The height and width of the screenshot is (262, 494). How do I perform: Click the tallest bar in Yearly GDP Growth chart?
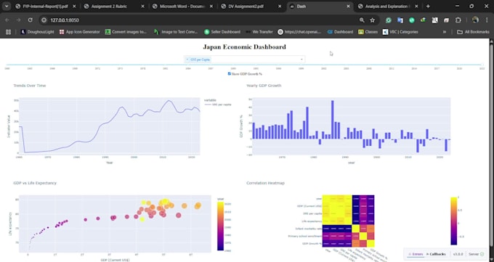pos(333,120)
